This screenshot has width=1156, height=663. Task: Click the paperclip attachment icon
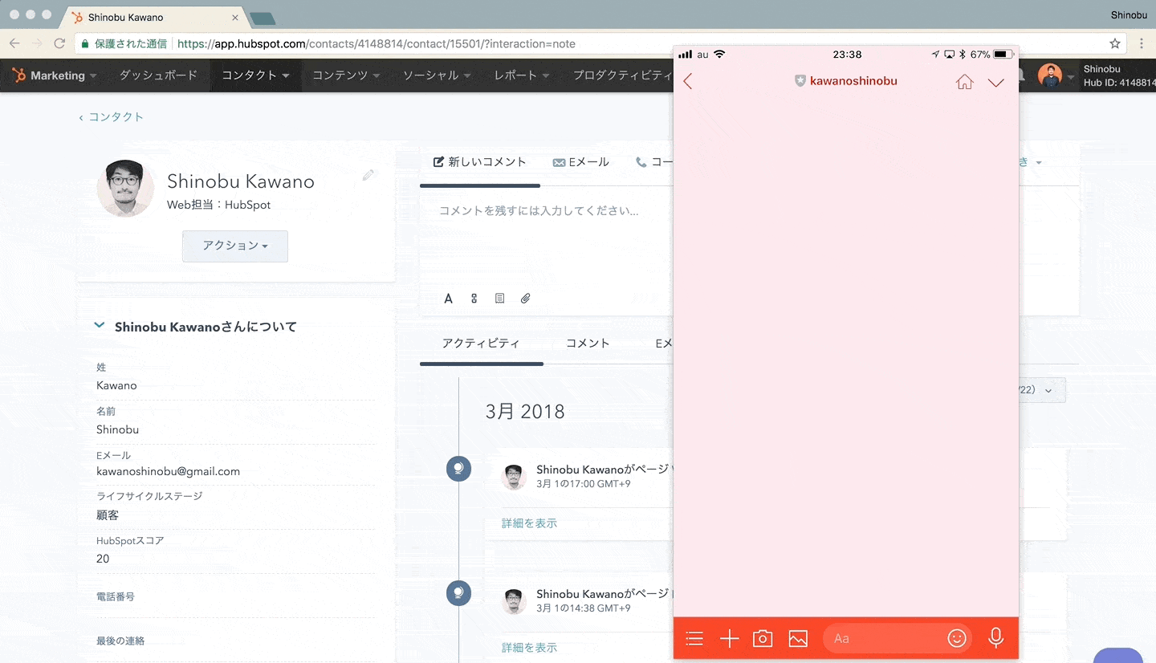coord(525,299)
